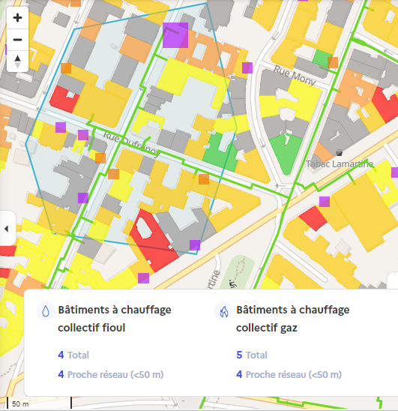The height and width of the screenshot is (411, 398).
Task: Select the purple marker at the polygon's bottom corner
Action: click(x=195, y=245)
